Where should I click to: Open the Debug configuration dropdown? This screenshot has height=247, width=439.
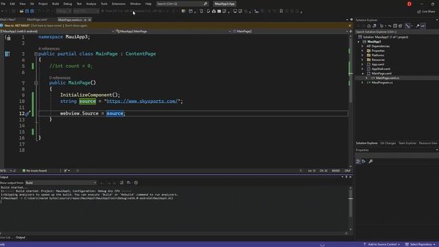point(64,11)
